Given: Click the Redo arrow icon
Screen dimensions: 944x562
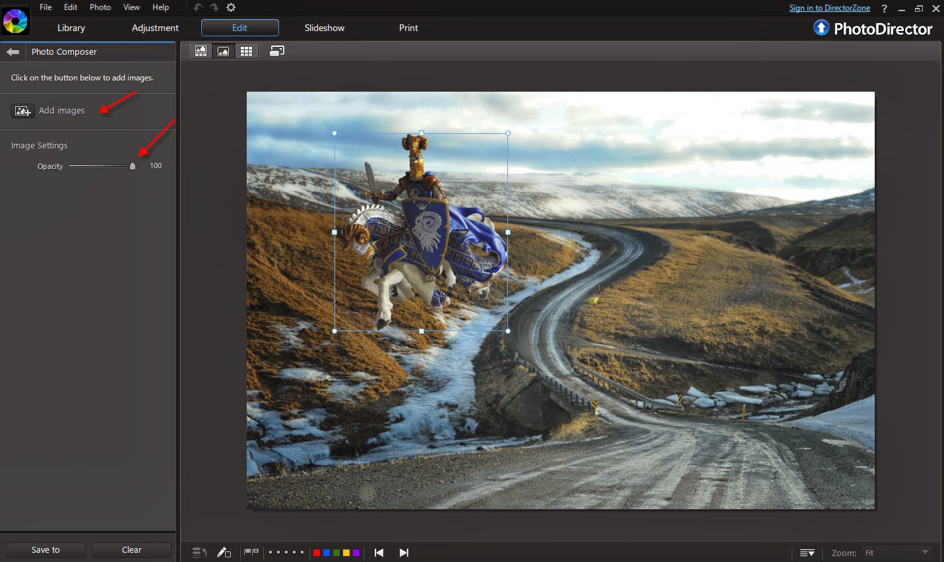Looking at the screenshot, I should (214, 7).
